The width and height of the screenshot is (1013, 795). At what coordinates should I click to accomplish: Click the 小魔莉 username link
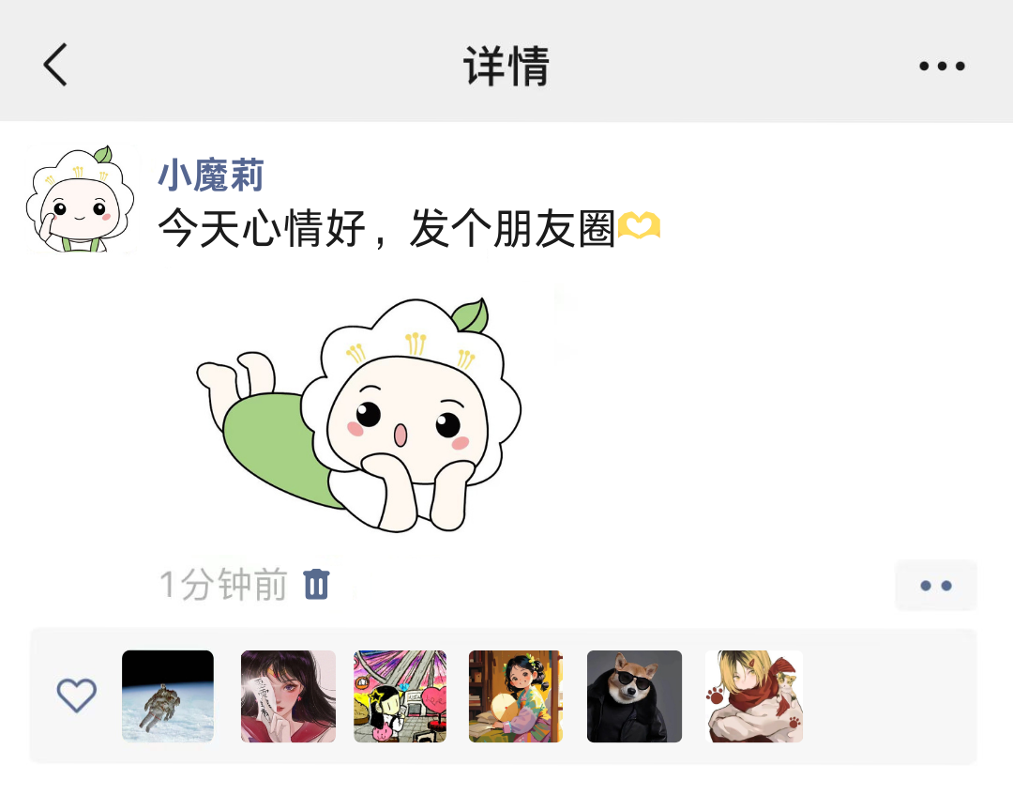click(211, 176)
